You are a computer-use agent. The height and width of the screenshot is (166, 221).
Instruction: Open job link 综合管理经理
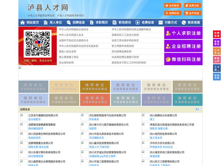[x=36, y=156]
